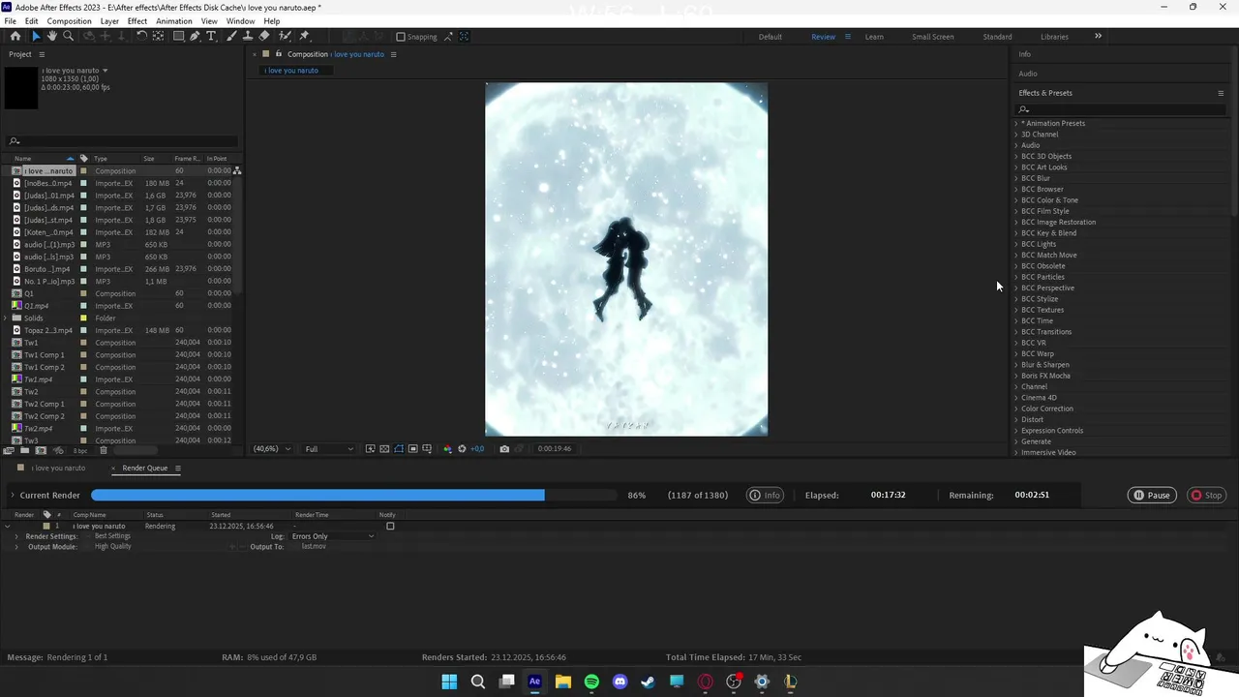Take snapshot with the camera icon
1239x697 pixels.
click(x=504, y=448)
